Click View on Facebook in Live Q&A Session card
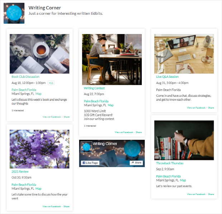 196,108
